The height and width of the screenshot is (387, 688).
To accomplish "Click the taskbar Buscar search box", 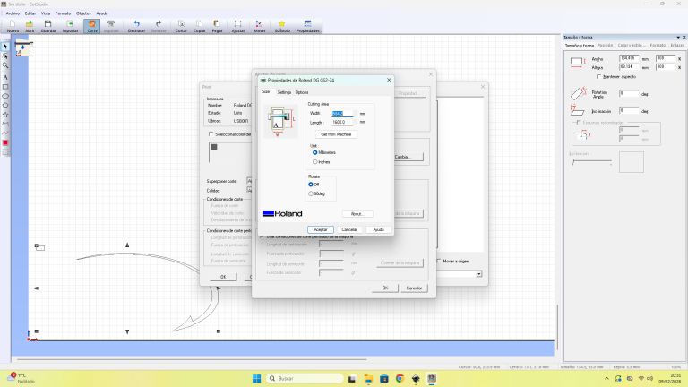I will (305, 378).
